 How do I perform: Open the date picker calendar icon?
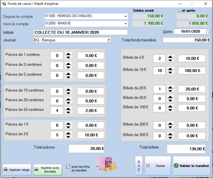(208, 32)
